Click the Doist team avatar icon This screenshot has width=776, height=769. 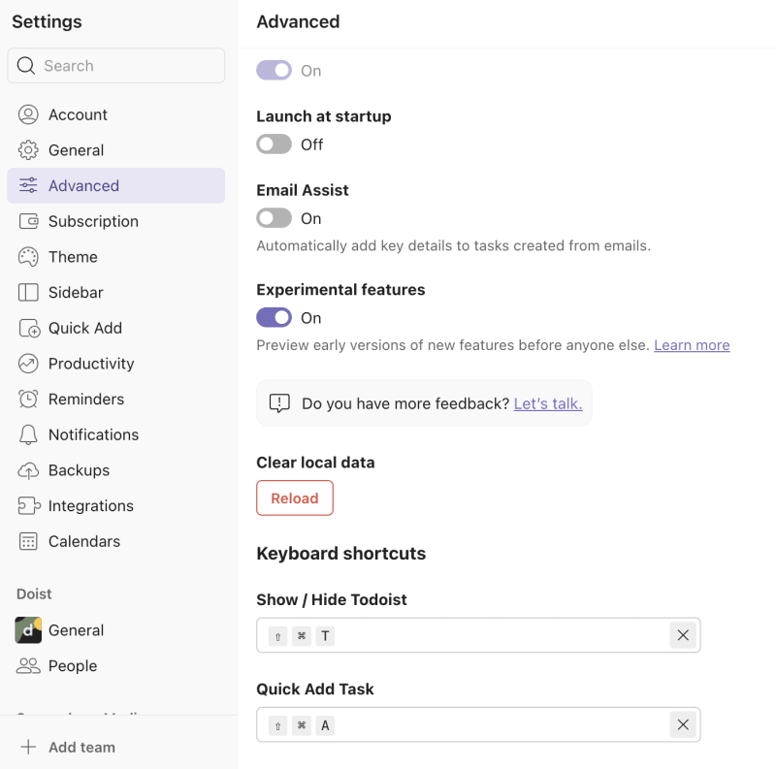(x=26, y=630)
